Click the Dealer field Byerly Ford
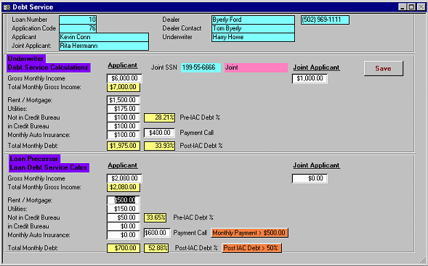The image size is (428, 266). (253, 20)
